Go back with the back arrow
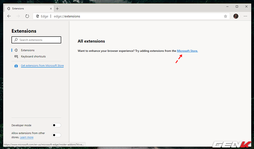Image resolution: width=254 pixels, height=149 pixels. 9,16
